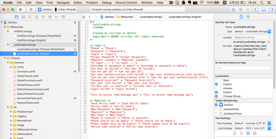276x139 pixels.
Task: Toggle the Debug area visibility
Action: [x=264, y=10]
